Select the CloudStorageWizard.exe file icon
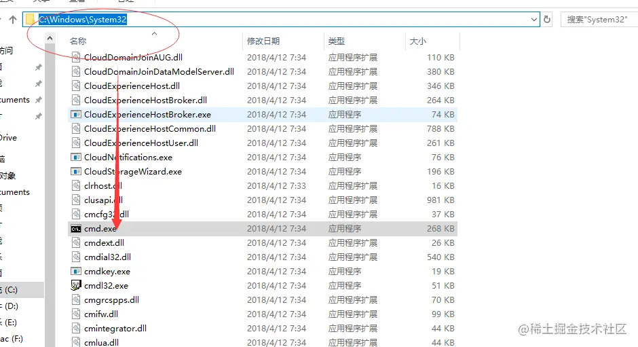The image size is (638, 347). click(x=76, y=172)
